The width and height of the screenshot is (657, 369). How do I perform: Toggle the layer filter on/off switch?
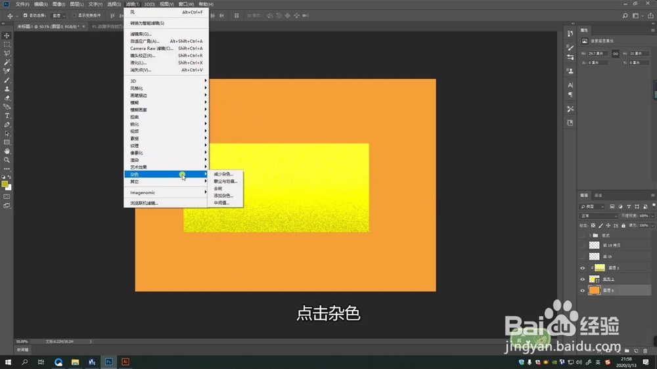pyautogui.click(x=654, y=206)
